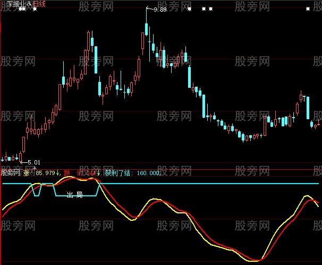Screen dimensions: 322x265
Task: Click the hollow red candle above the 5.01 label
Action: point(20,156)
